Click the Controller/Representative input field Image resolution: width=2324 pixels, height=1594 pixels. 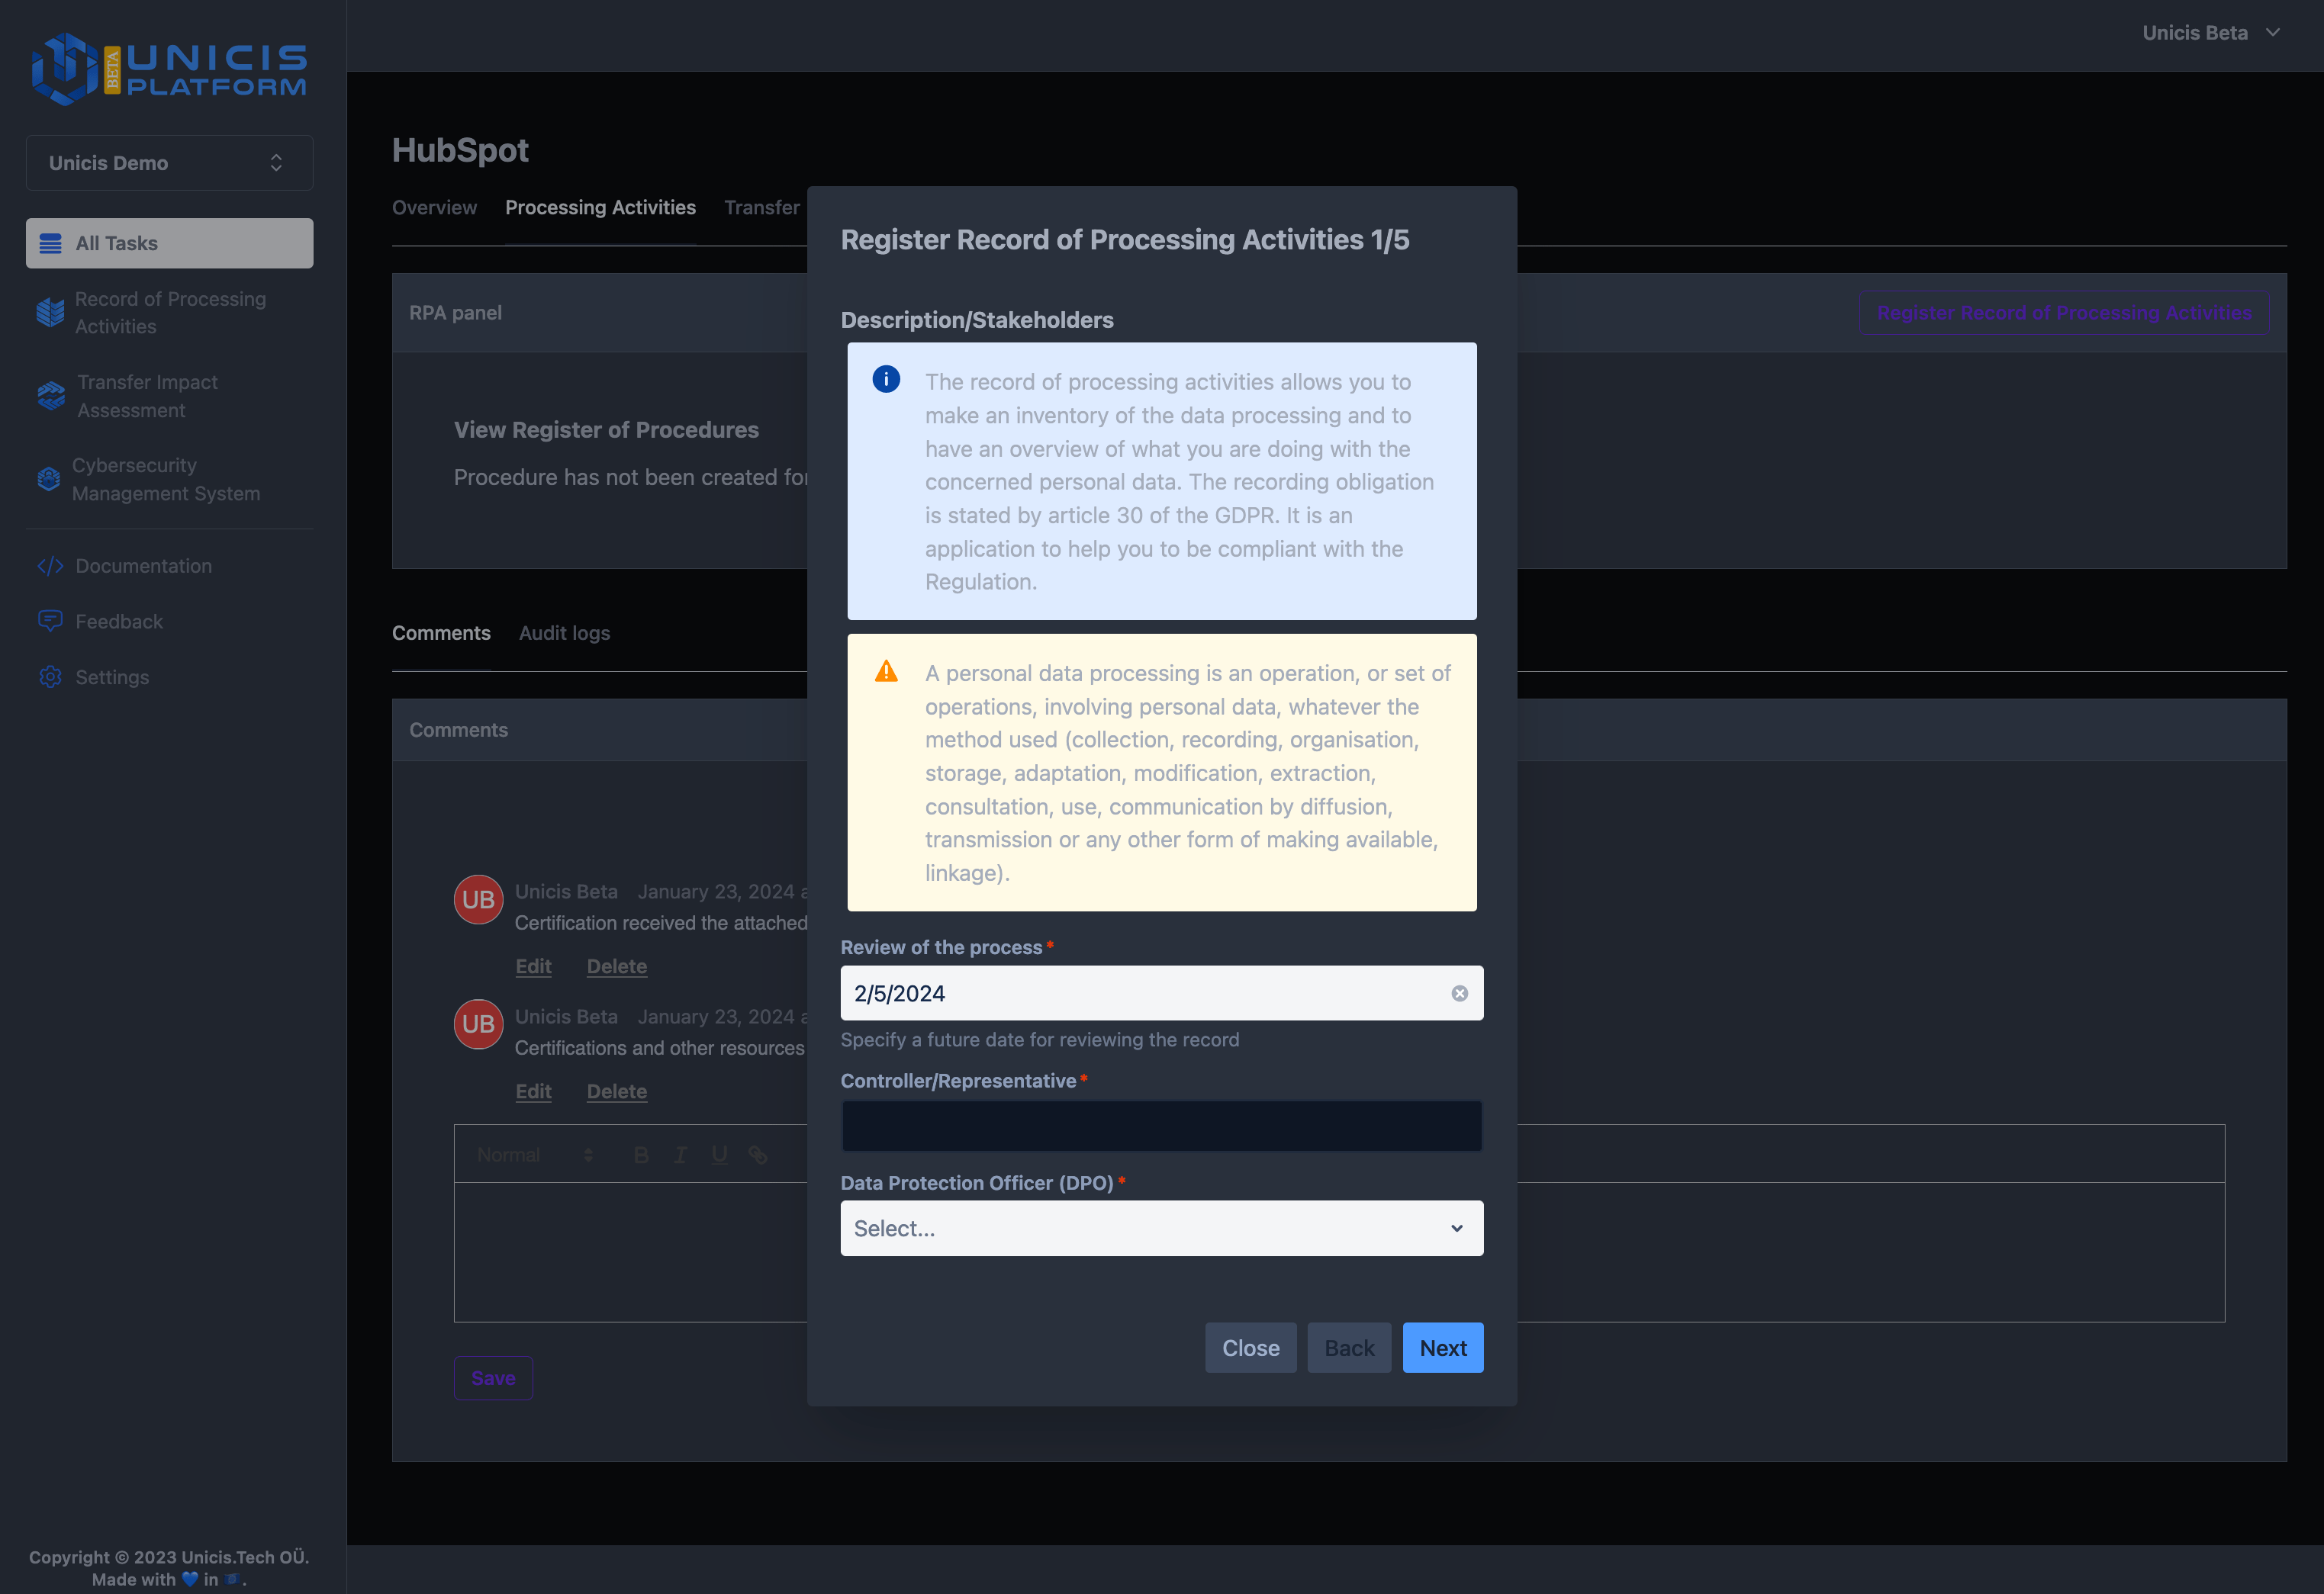point(1160,1125)
